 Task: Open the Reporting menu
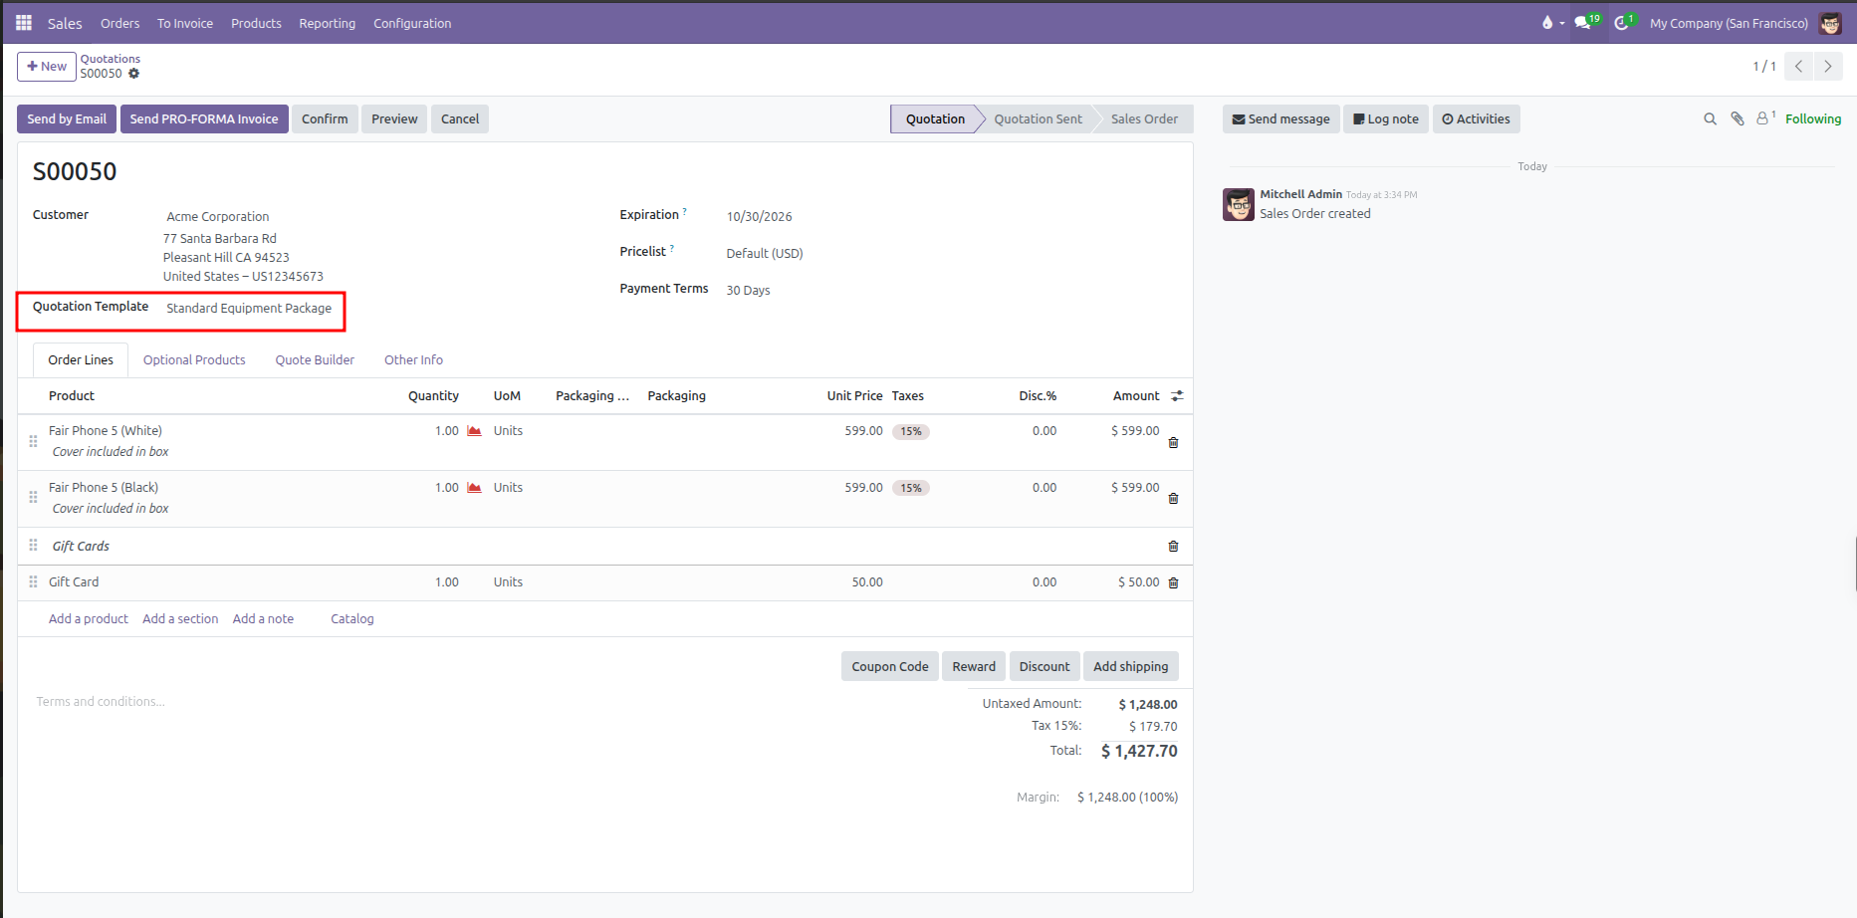coord(328,23)
